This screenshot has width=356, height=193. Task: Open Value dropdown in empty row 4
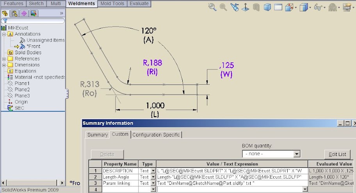pyautogui.click(x=305, y=189)
